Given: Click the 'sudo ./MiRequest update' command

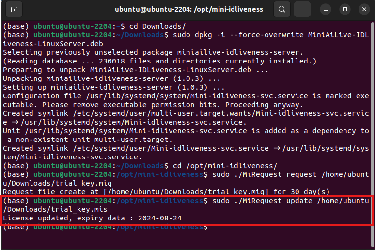Looking at the screenshot, I should tap(257, 201).
